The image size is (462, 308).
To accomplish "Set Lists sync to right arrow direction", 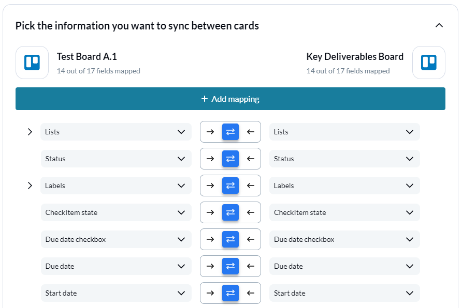I will (x=210, y=132).
